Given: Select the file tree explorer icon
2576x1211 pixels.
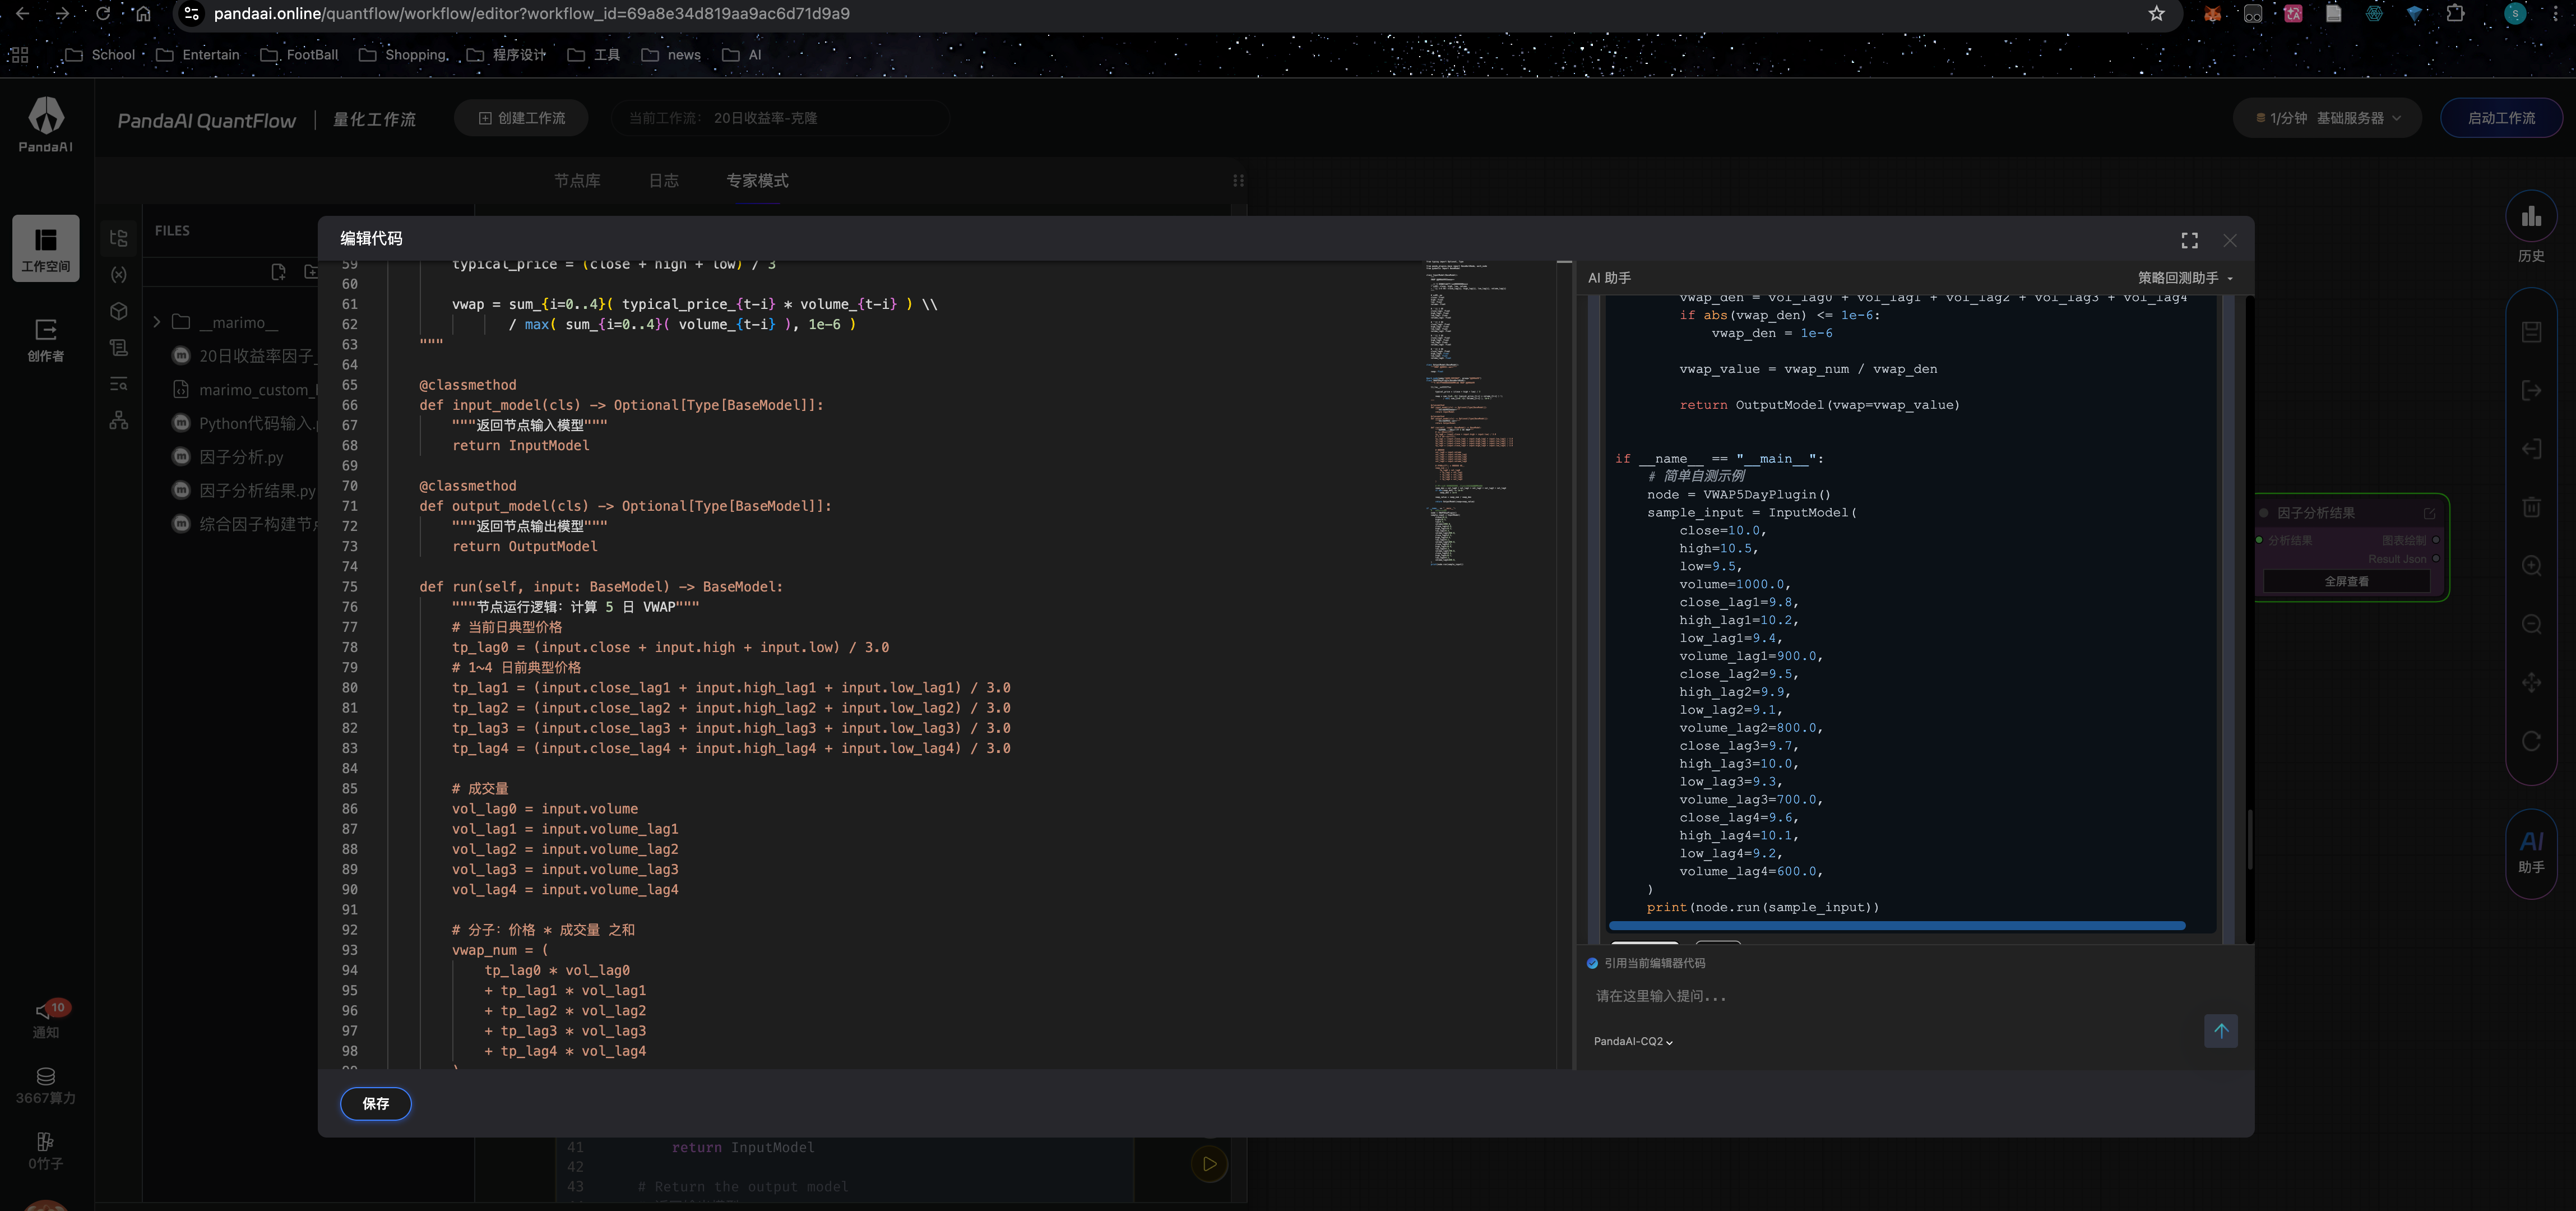Looking at the screenshot, I should click(x=119, y=238).
